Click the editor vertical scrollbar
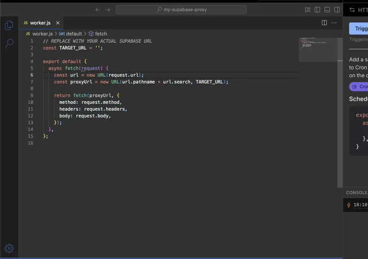Image resolution: width=368 pixels, height=259 pixels. tap(340, 112)
